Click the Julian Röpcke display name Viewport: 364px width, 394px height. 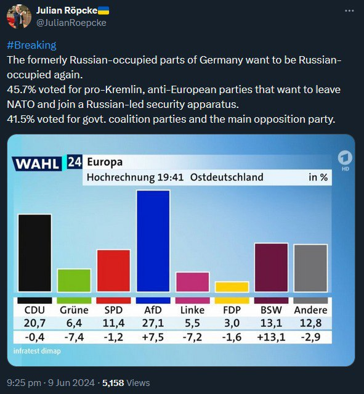[67, 10]
